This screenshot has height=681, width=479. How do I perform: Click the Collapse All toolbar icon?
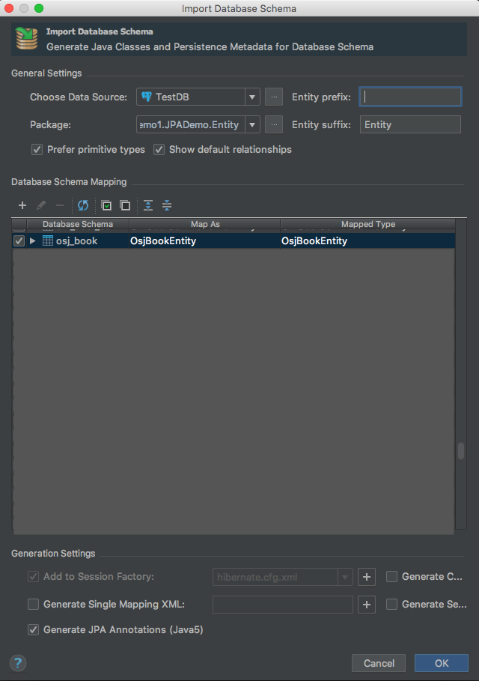167,205
